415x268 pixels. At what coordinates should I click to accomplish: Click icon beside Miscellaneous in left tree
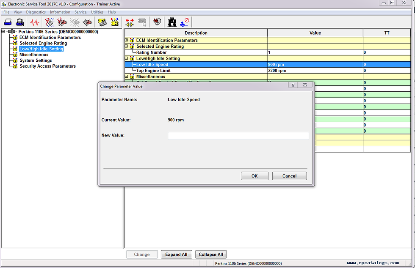15,55
